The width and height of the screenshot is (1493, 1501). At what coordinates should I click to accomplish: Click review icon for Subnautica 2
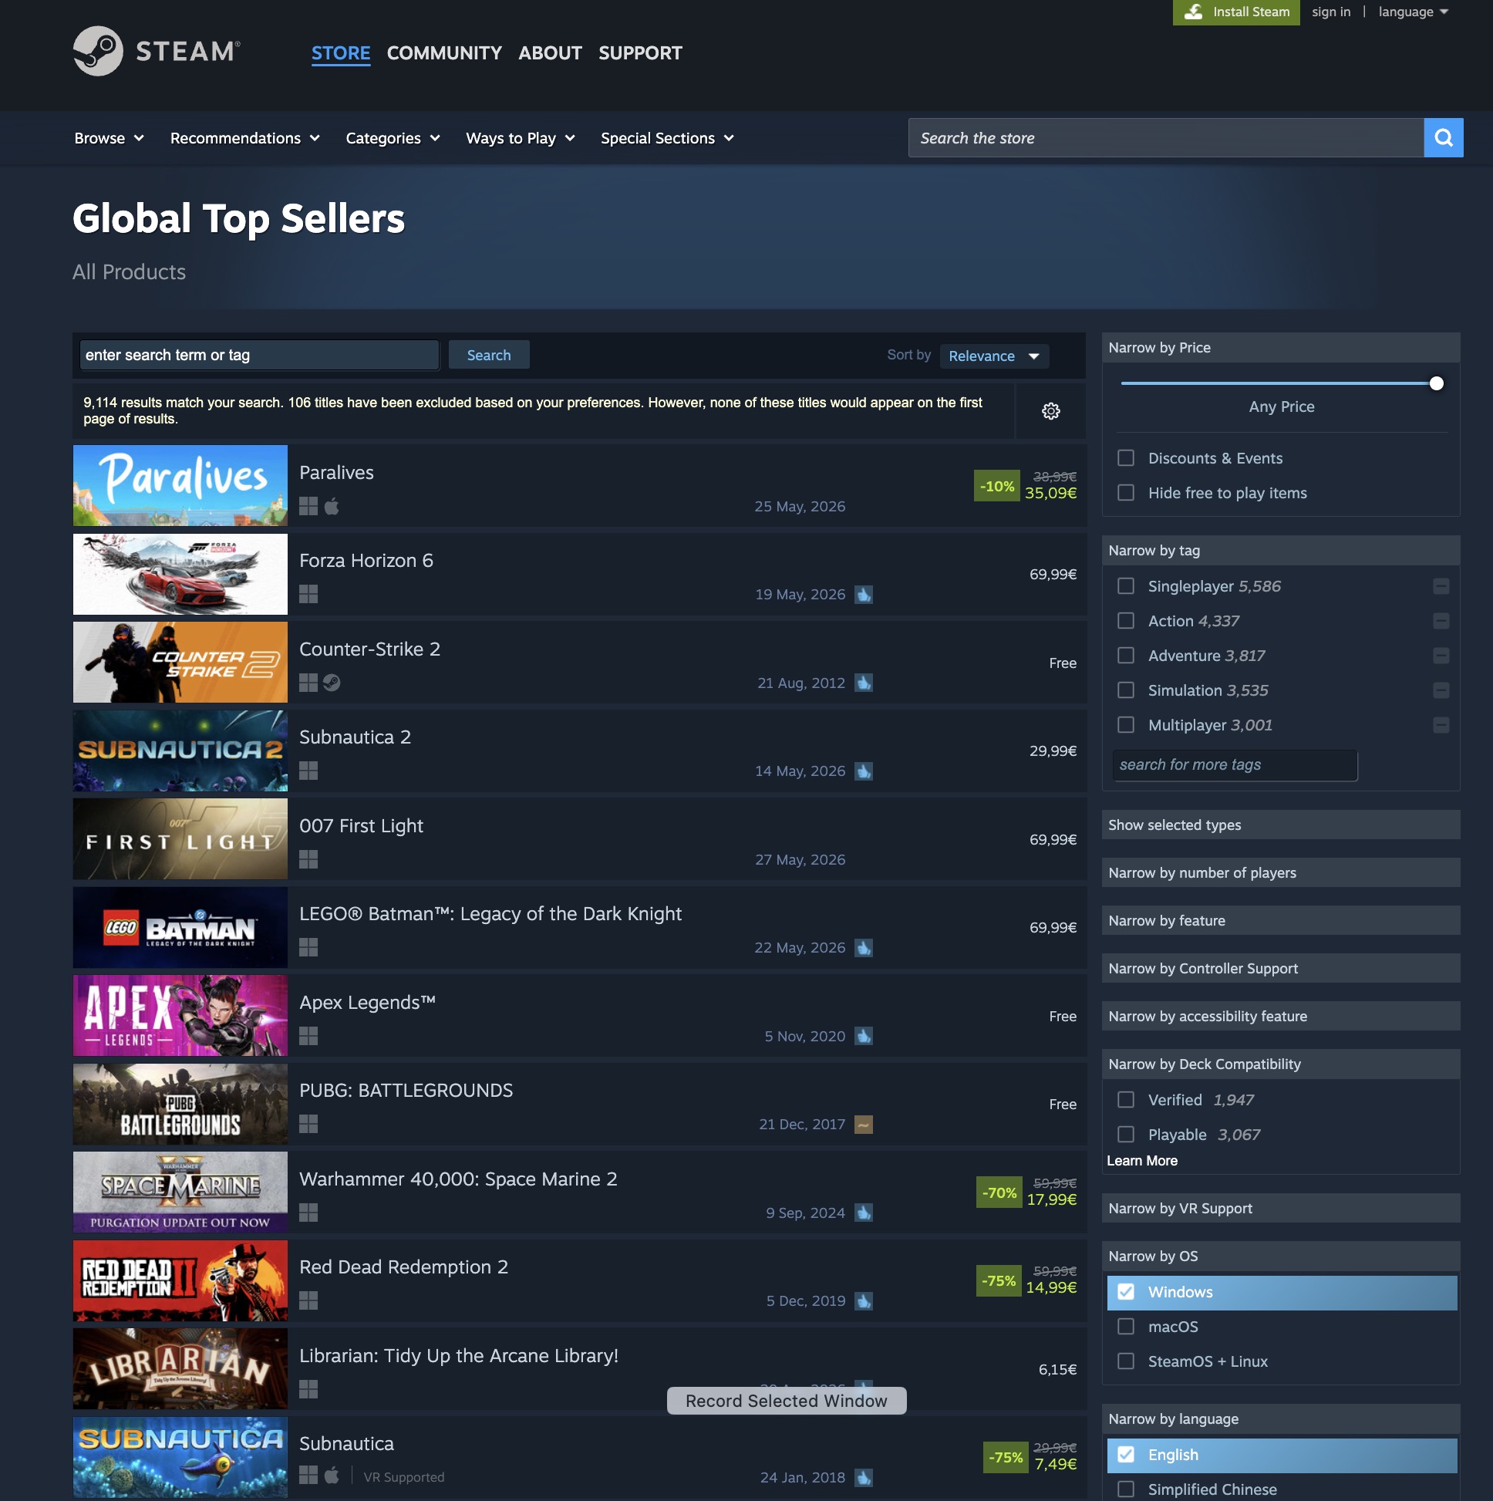tap(863, 771)
